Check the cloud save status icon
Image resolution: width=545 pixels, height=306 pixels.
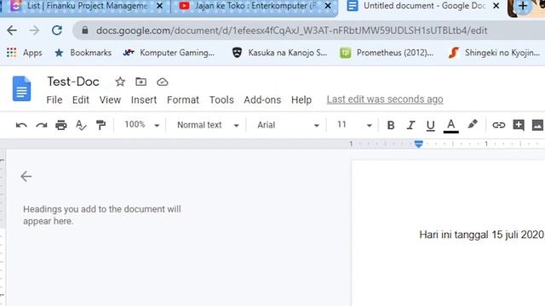163,82
